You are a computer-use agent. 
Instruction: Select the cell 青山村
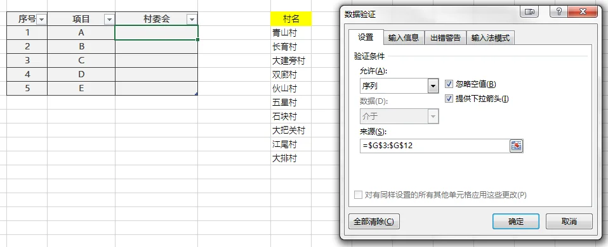(291, 33)
